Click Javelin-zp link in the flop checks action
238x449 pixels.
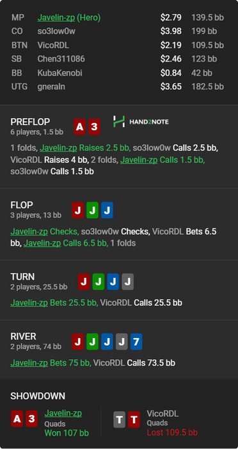[29, 232]
